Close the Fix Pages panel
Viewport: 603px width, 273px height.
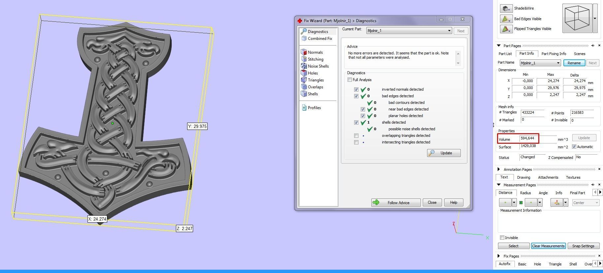599,256
